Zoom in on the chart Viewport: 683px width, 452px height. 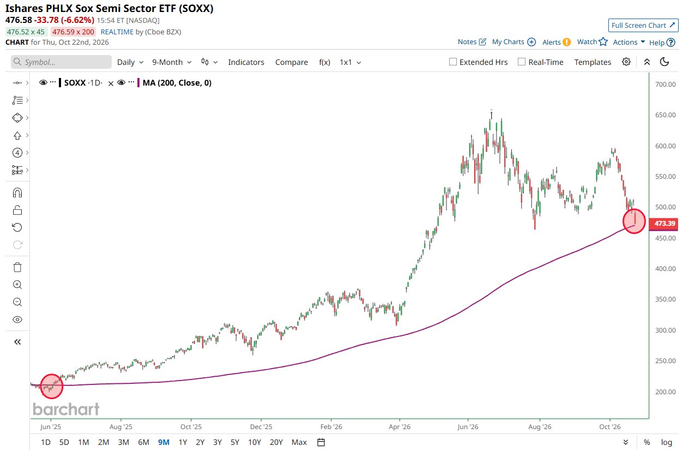click(17, 285)
